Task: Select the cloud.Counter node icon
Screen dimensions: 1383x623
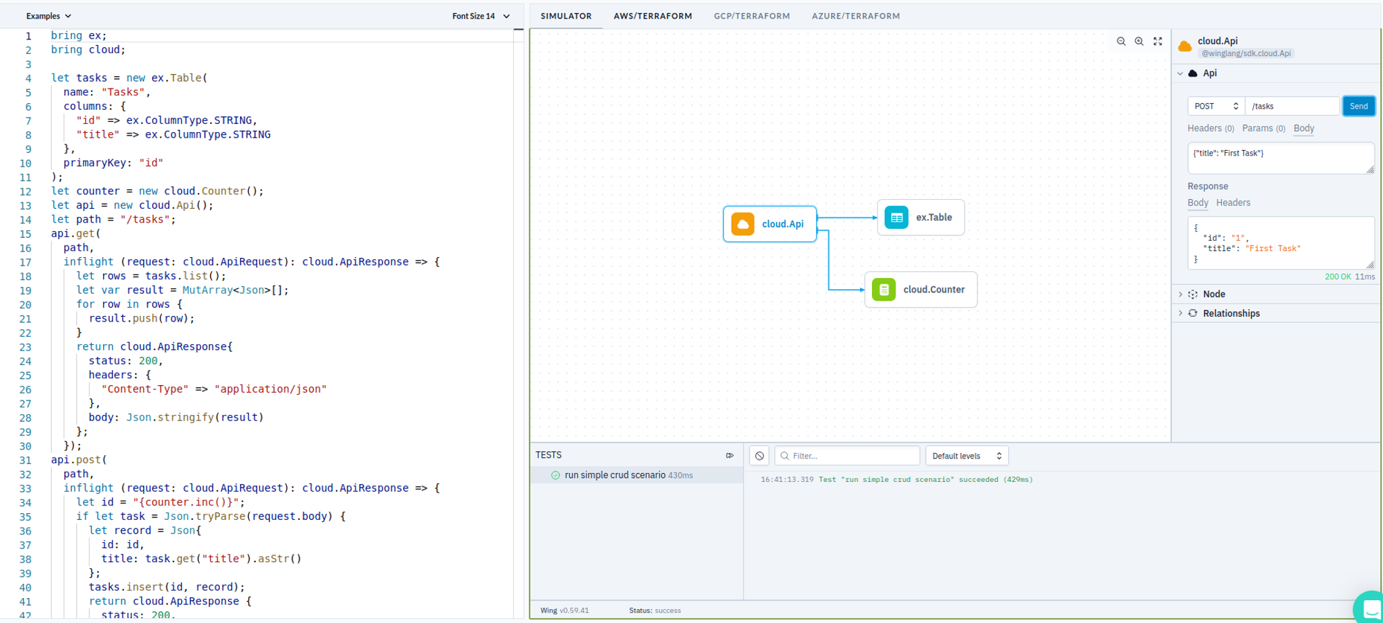Action: [x=884, y=290]
